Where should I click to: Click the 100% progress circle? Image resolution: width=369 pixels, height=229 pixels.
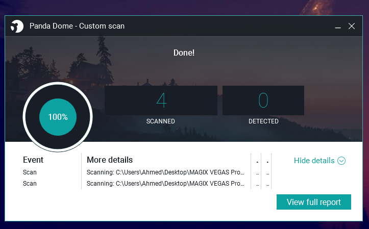pyautogui.click(x=58, y=117)
